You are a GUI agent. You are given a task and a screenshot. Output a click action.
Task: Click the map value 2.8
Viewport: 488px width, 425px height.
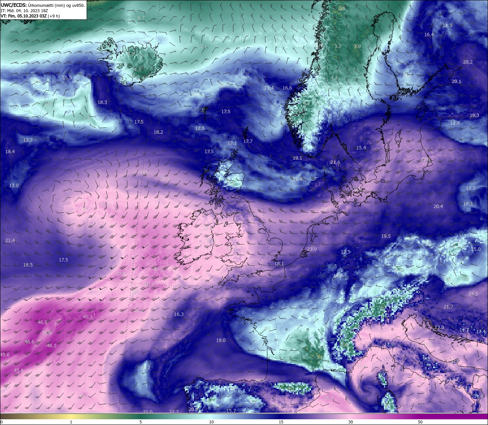pos(342,9)
